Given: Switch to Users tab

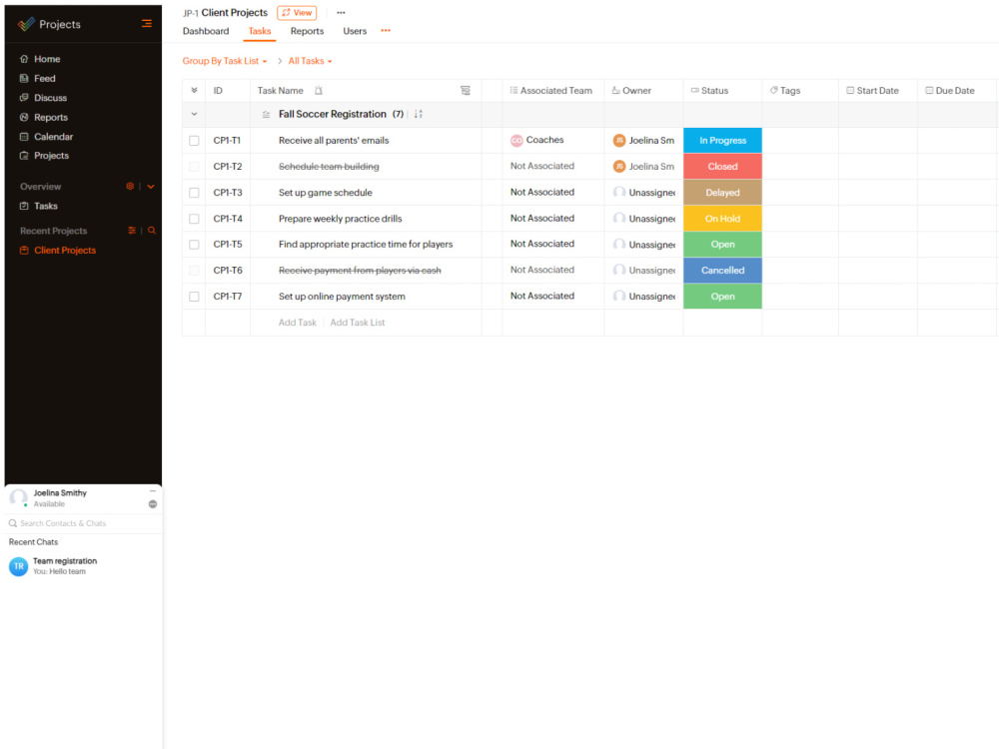Looking at the screenshot, I should tap(355, 31).
